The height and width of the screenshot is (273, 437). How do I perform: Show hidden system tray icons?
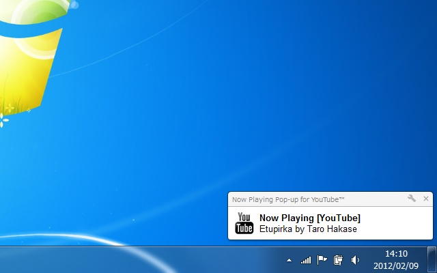289,260
